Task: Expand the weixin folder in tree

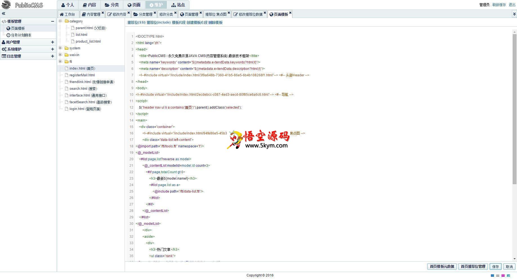Action: 60,55
